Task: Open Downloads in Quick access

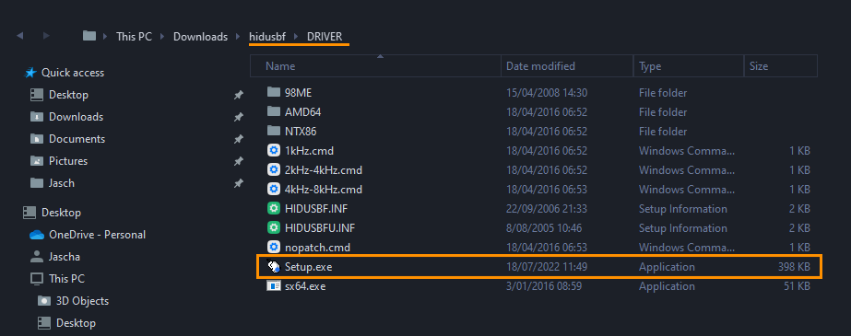Action: [x=76, y=117]
